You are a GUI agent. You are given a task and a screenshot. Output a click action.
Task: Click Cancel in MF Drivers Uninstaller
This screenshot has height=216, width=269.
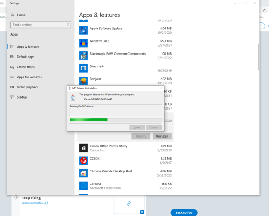click(x=154, y=128)
